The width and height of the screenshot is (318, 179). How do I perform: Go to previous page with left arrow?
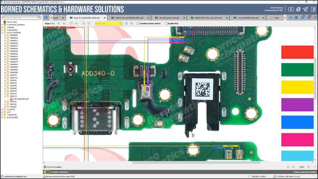(x=59, y=23)
